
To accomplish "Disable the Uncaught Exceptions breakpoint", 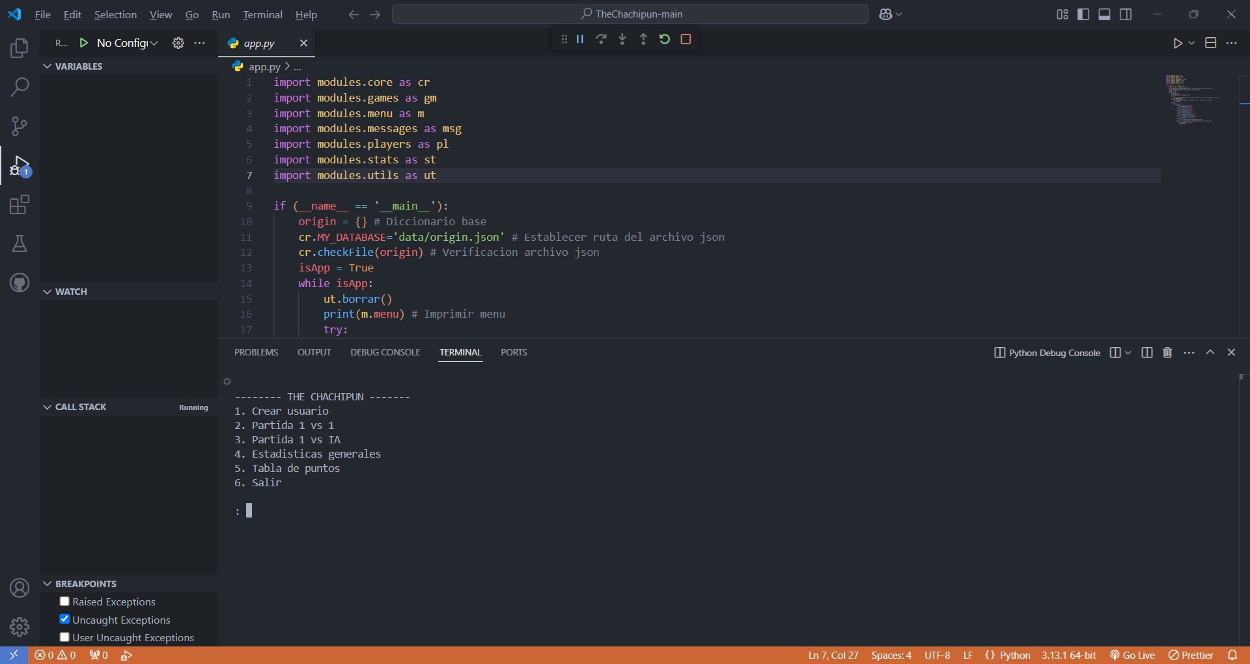I will pyautogui.click(x=64, y=619).
